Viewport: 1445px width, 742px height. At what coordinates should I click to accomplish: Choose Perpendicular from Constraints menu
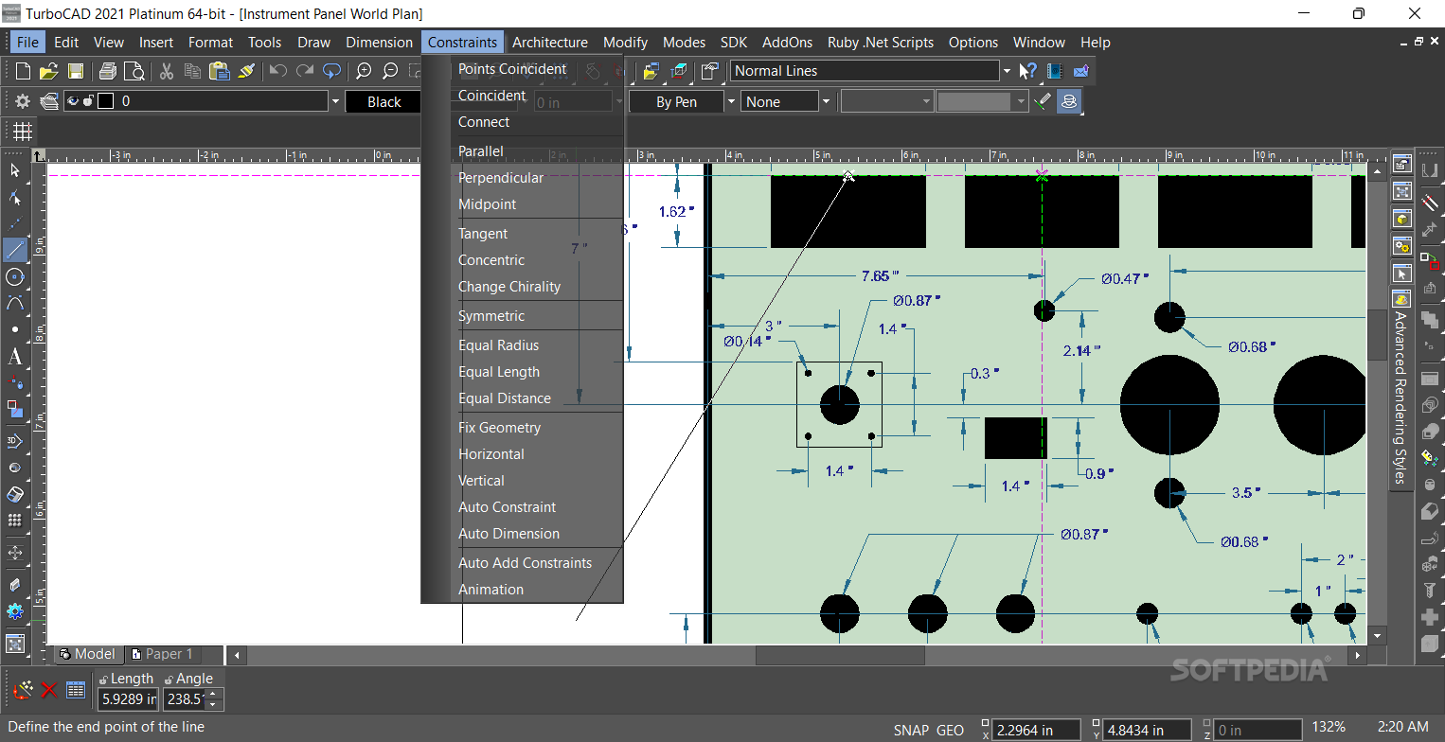501,178
